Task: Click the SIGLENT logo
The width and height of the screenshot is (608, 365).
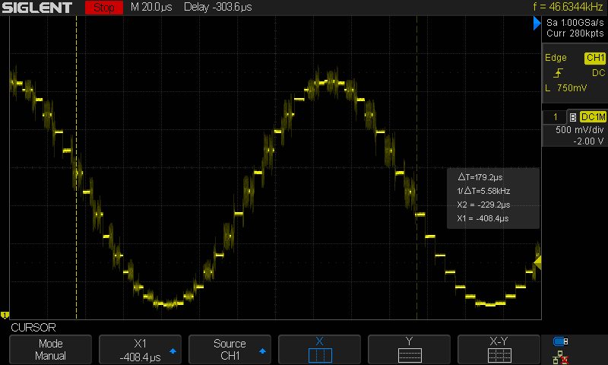Action: 38,8
